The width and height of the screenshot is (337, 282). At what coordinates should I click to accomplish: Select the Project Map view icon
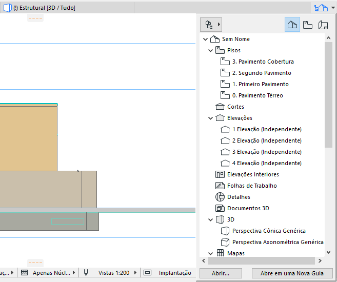[x=292, y=25]
